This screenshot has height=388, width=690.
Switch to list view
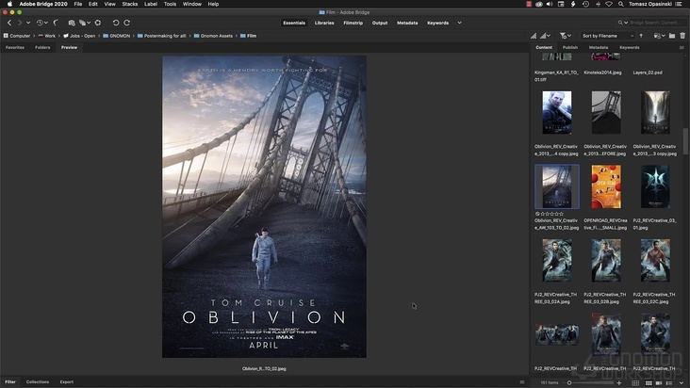671,382
